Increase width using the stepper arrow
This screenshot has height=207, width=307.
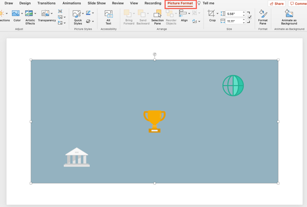(x=244, y=20)
